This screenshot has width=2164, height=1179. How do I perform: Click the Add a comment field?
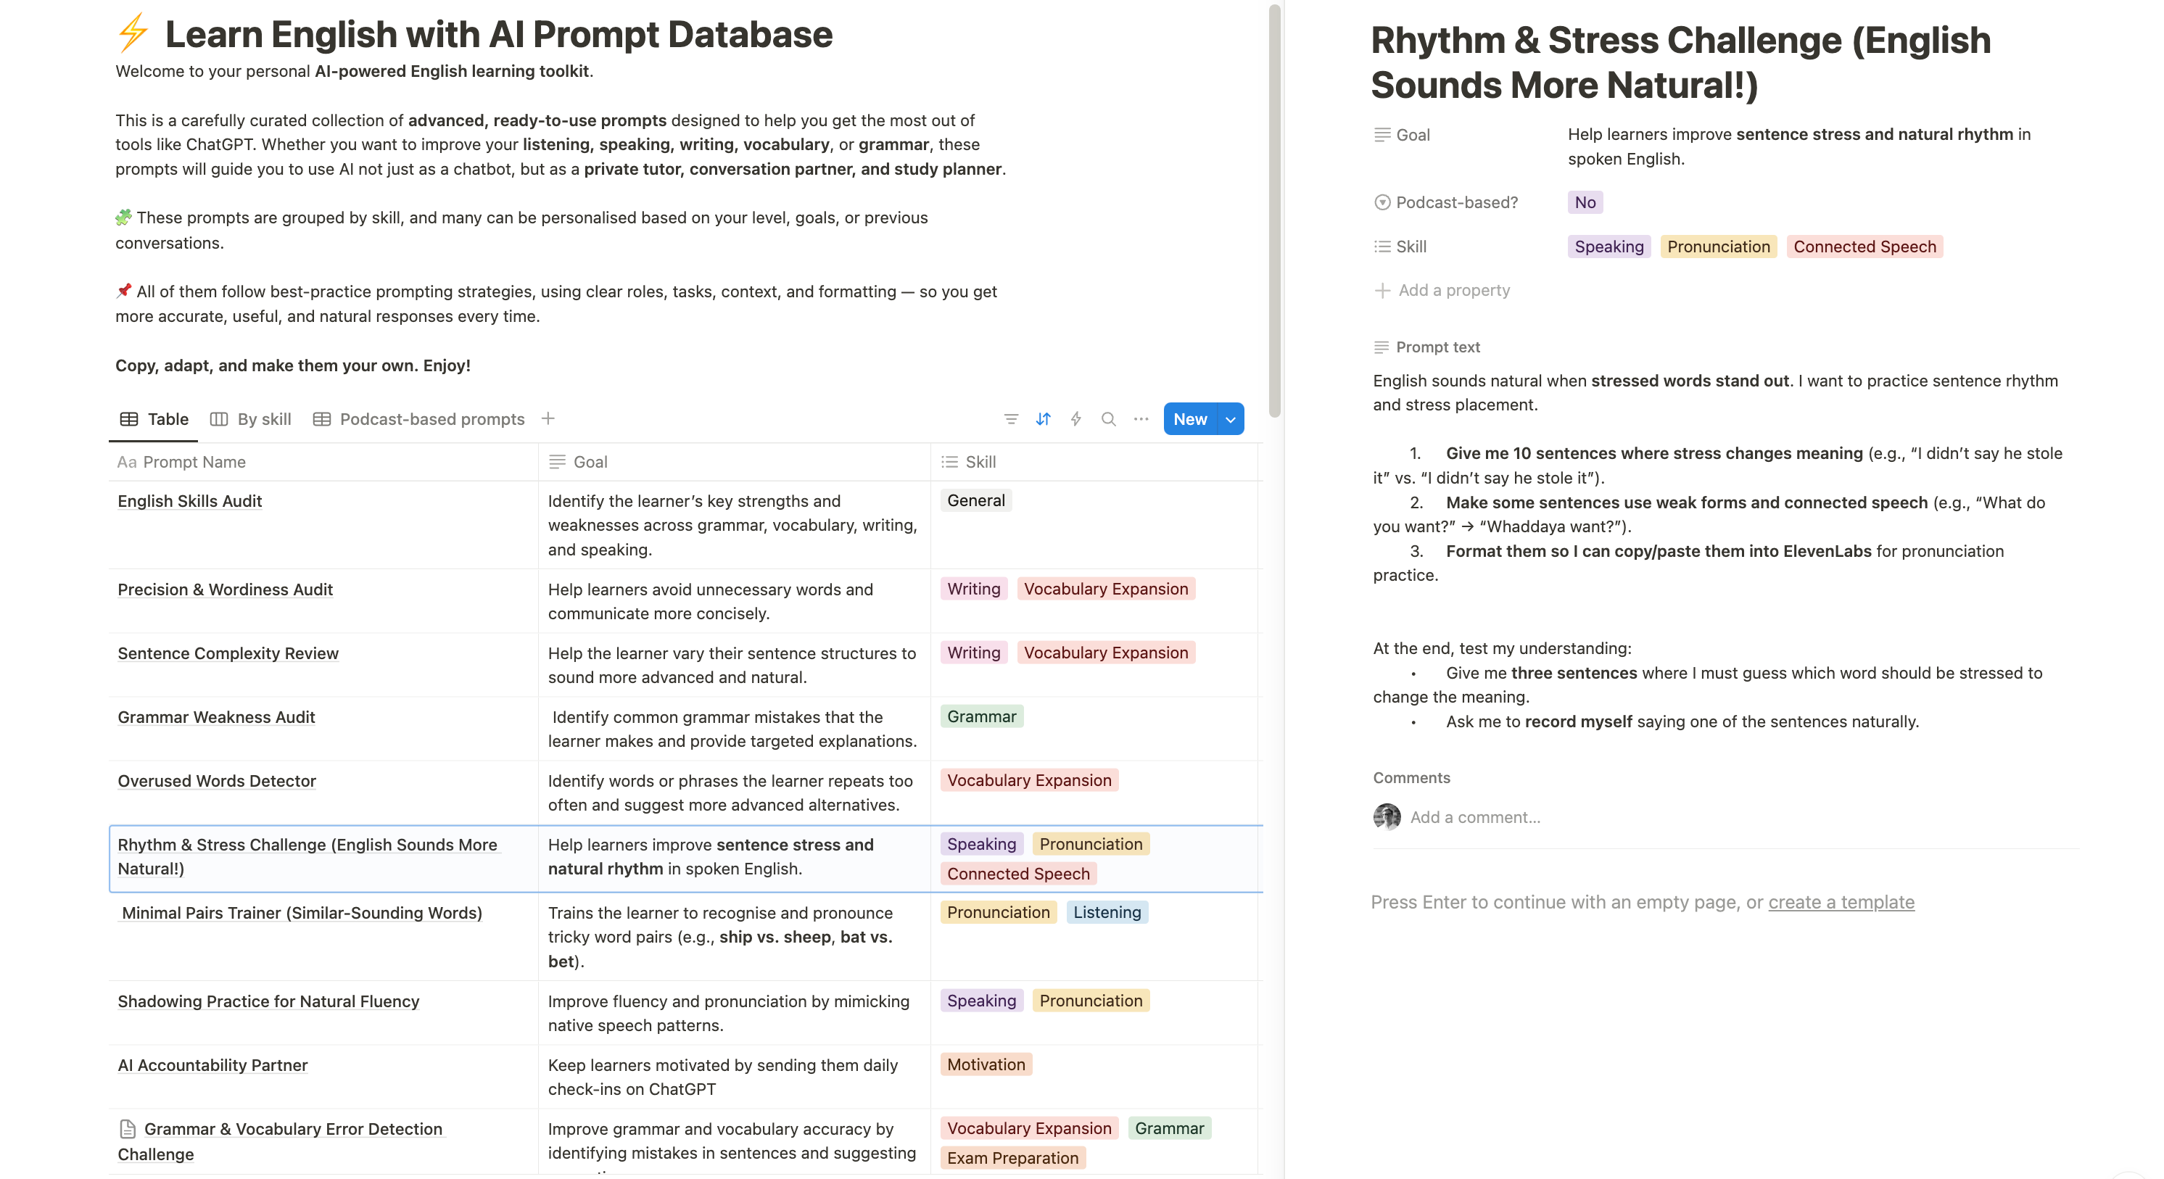click(x=1475, y=817)
